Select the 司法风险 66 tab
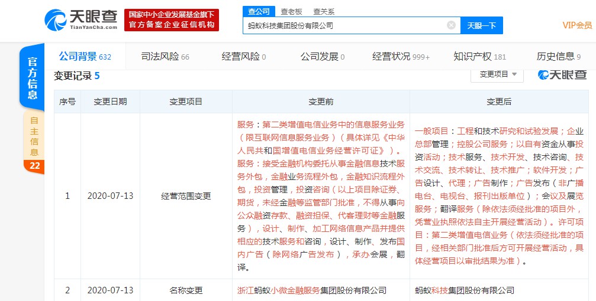This screenshot has width=596, height=301. (165, 57)
